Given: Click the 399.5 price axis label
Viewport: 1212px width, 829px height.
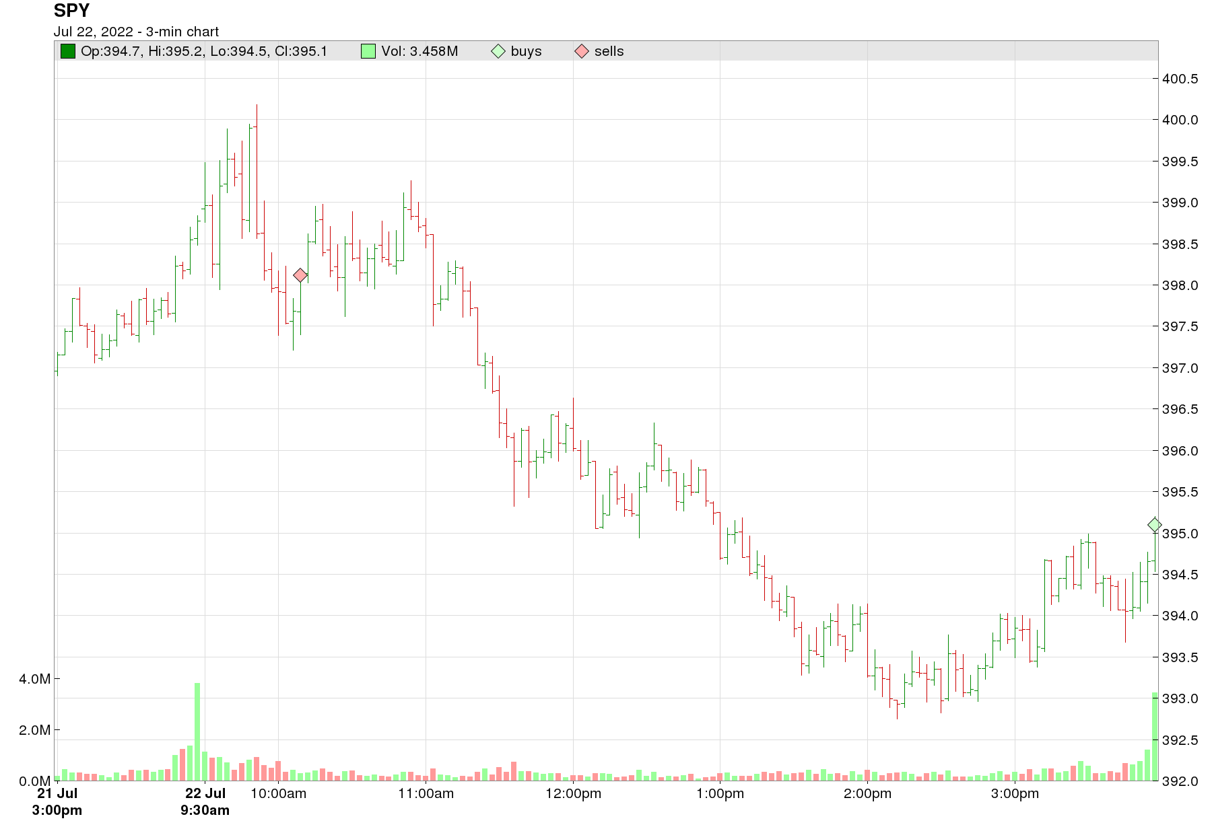Looking at the screenshot, I should tap(1180, 161).
